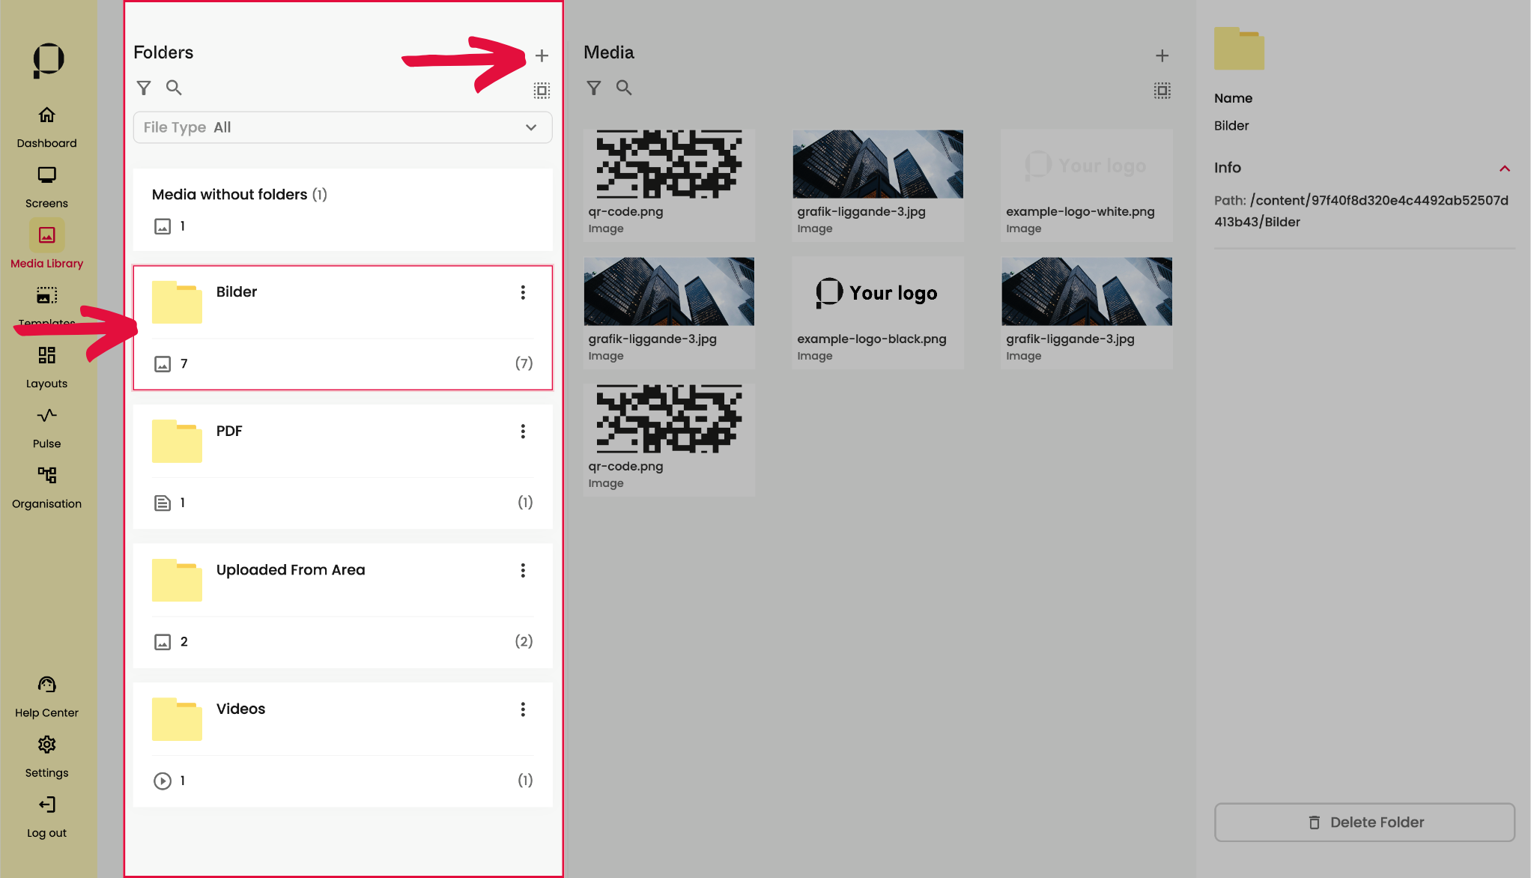Collapse the Info section chevron
1534x878 pixels.
tap(1504, 169)
